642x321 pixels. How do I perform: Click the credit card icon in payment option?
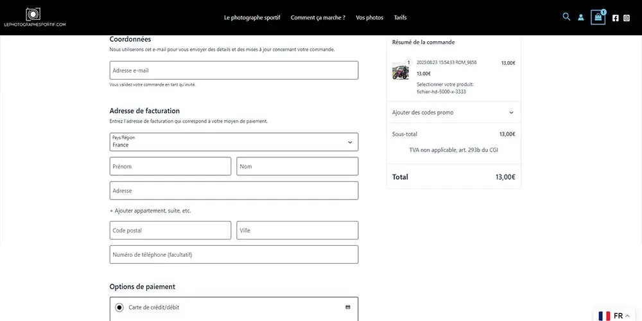tap(348, 308)
